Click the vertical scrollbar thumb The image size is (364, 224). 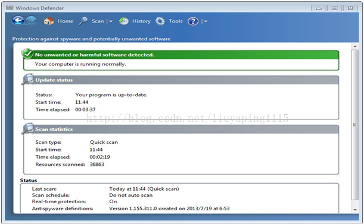coord(354,125)
